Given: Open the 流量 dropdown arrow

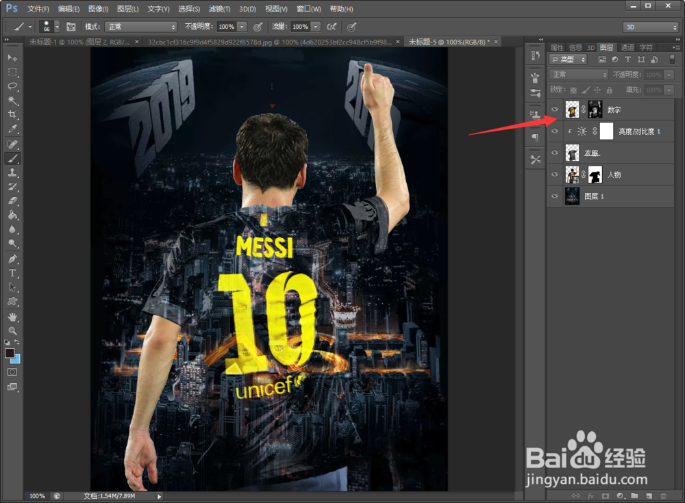Looking at the screenshot, I should point(316,27).
